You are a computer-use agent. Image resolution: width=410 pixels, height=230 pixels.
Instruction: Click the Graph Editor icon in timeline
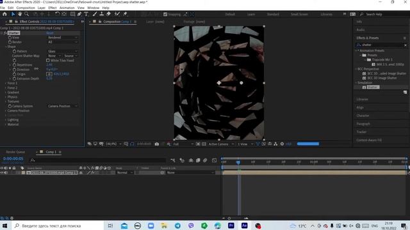pos(214,160)
